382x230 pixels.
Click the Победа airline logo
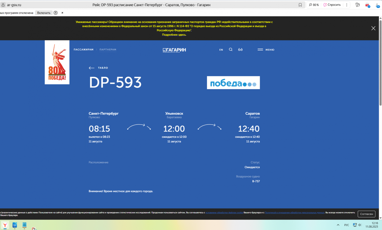coord(233,83)
